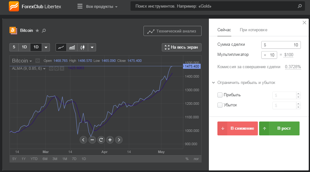This screenshot has height=172, width=310.
Task: Select the 6M range
Action: (x=45, y=159)
